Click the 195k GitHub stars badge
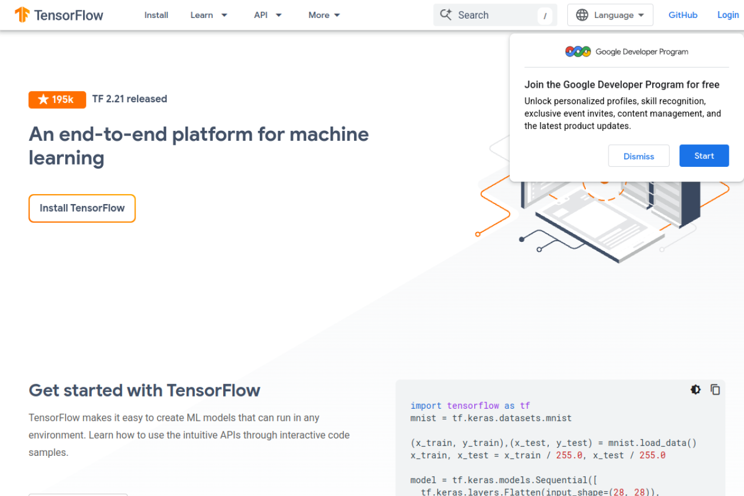Screen dimensions: 744x496 57,99
